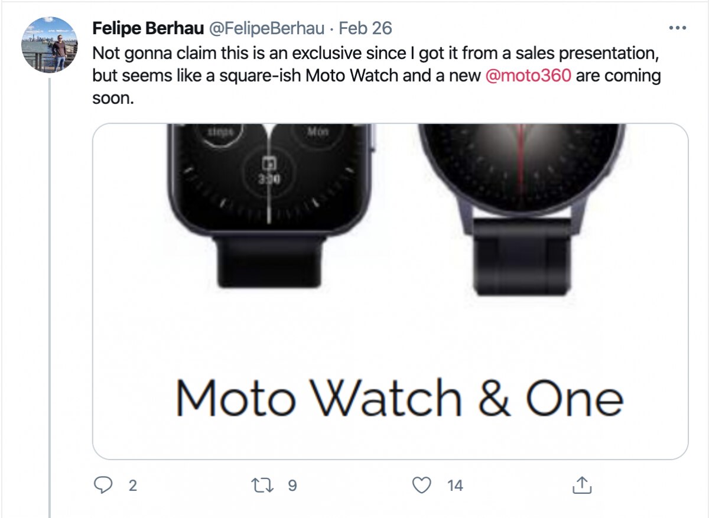Click the "Moto Watch & One" caption text

coord(399,397)
